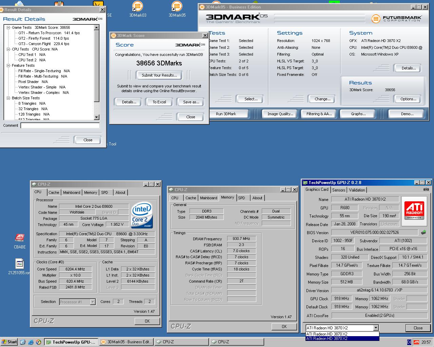Screen dimensions: 434x347
Task: Click the GPU-Z BIOS save icon
Action: pos(423,232)
